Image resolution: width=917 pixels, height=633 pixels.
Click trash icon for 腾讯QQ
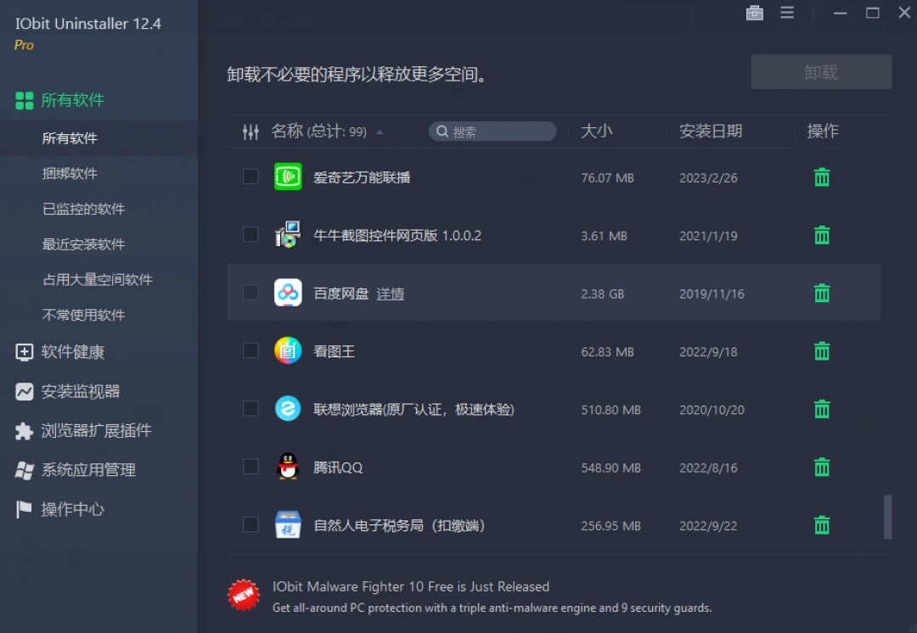click(822, 467)
